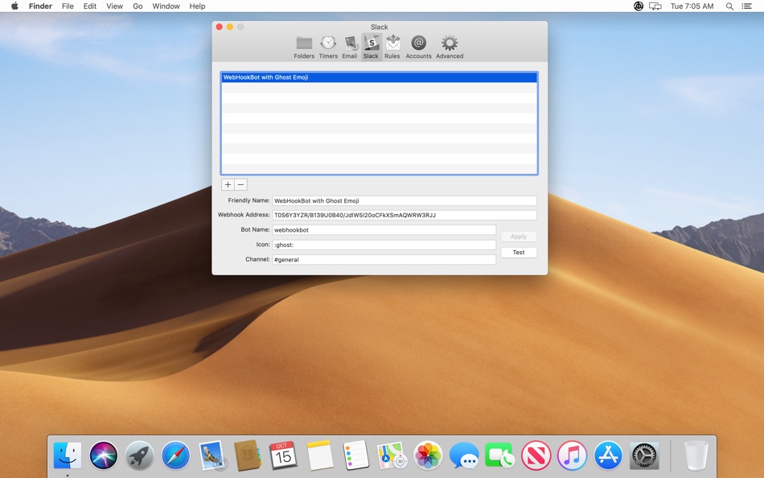Click into the Webhook Address field
Image resolution: width=764 pixels, height=478 pixels.
(405, 215)
